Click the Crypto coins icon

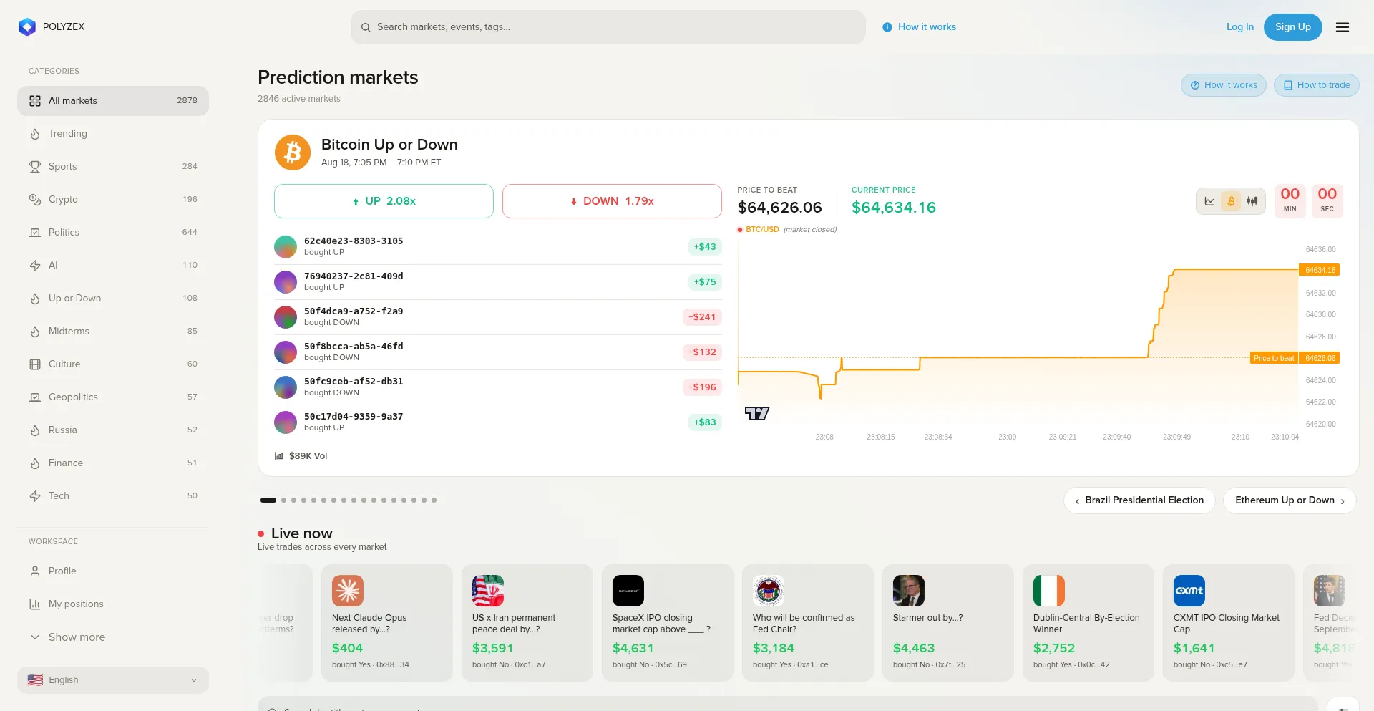click(35, 200)
